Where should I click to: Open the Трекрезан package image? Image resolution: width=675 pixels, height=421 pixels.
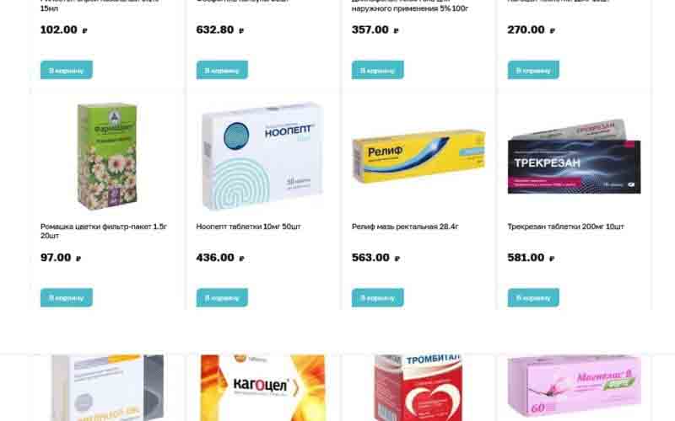point(574,157)
